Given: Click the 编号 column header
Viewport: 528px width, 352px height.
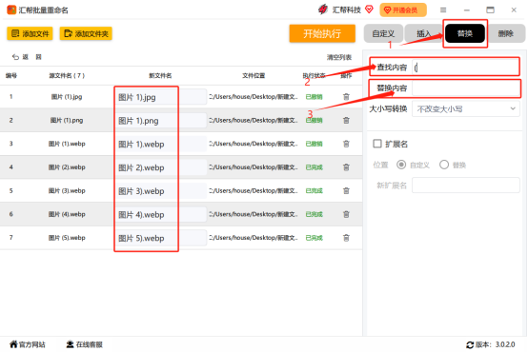Looking at the screenshot, I should point(11,76).
